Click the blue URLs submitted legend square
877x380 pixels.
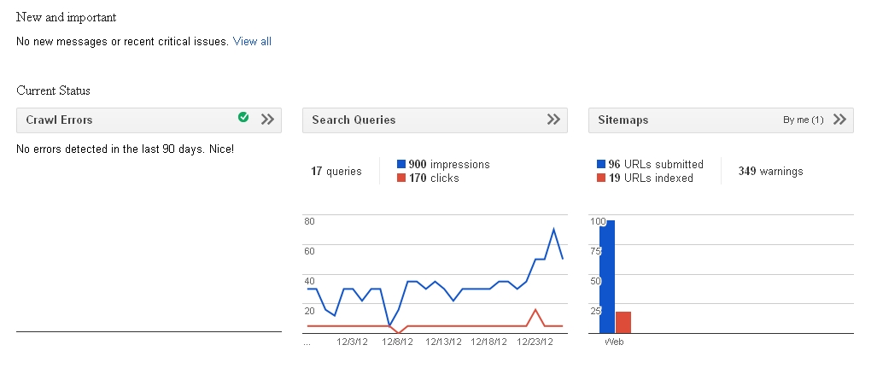click(601, 164)
